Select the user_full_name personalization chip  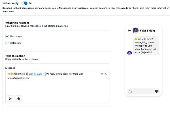[35, 74]
